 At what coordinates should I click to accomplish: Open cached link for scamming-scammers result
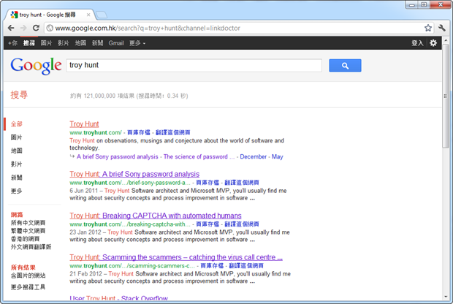click(x=212, y=265)
